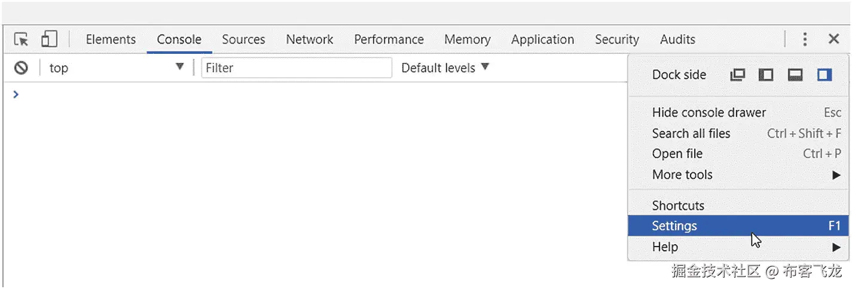Image resolution: width=852 pixels, height=289 pixels.
Task: Dock DevTools to bottom icon
Action: pyautogui.click(x=795, y=75)
